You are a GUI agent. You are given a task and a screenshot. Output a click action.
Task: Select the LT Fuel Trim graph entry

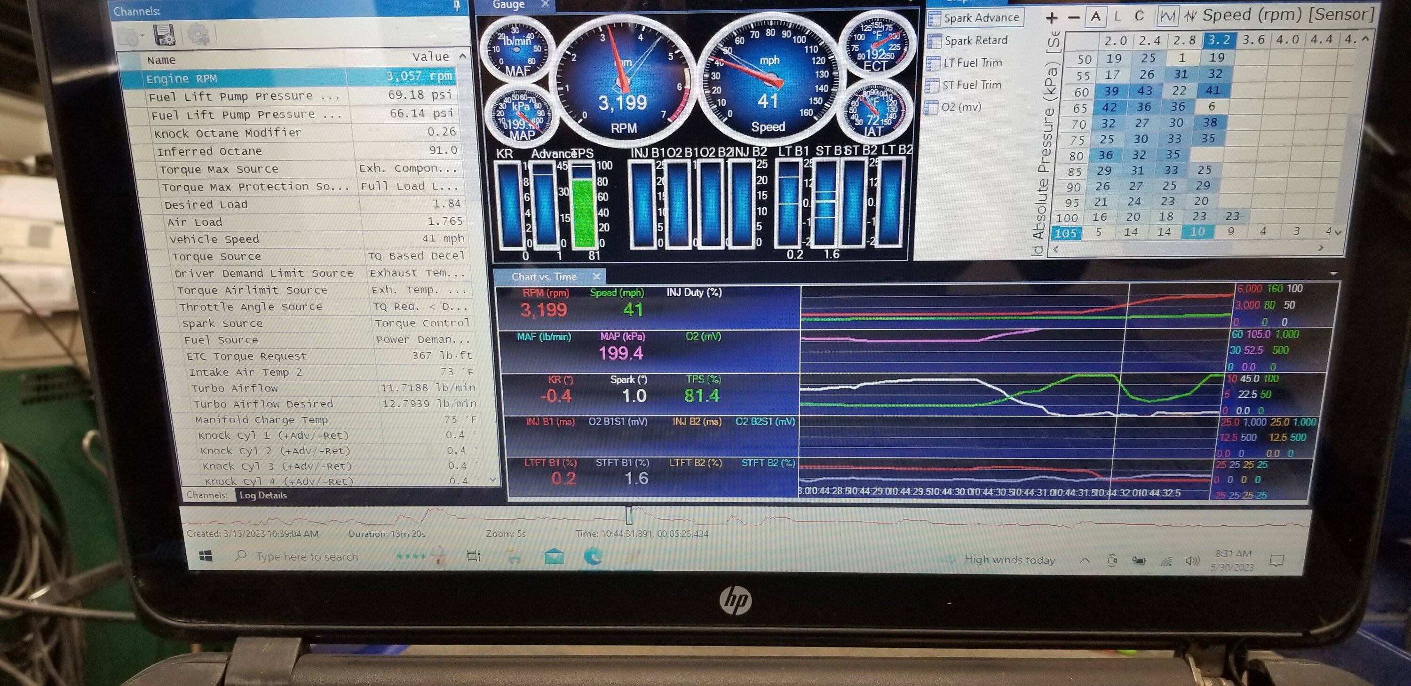[965, 63]
